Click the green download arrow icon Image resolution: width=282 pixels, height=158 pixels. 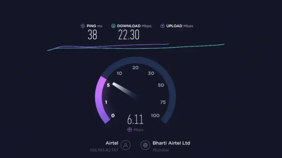[113, 26]
